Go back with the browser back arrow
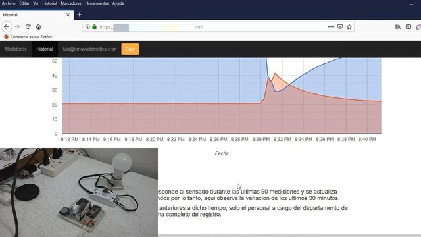This screenshot has width=421, height=237. [7, 26]
